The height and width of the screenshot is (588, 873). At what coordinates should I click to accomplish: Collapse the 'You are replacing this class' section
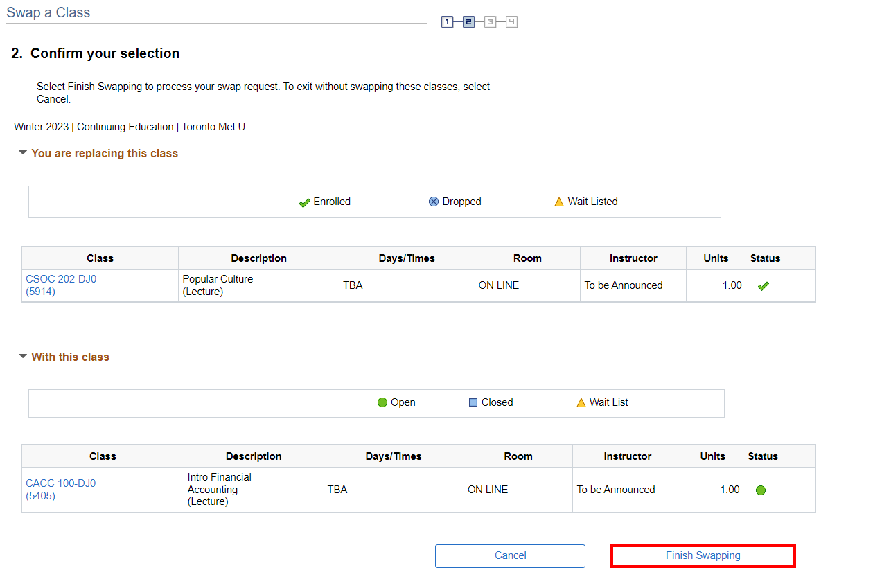pos(23,153)
